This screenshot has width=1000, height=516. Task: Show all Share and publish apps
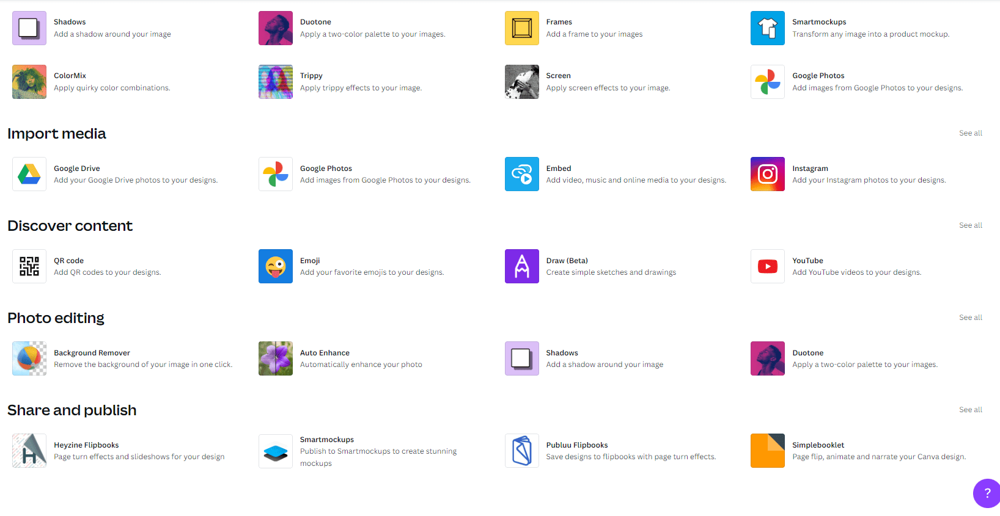[970, 410]
